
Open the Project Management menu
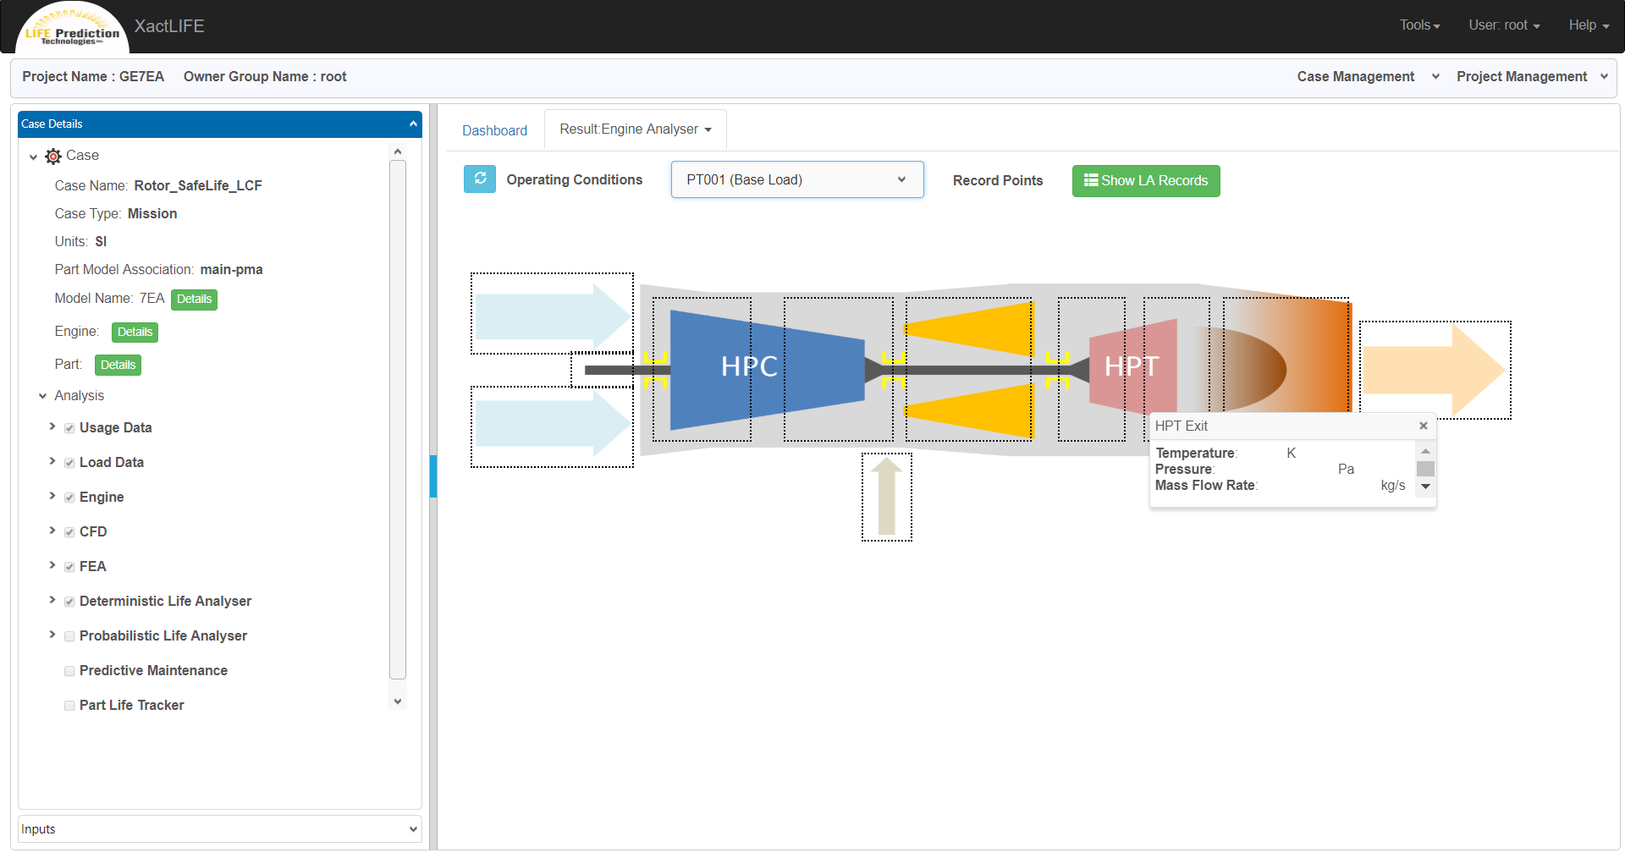point(1532,76)
